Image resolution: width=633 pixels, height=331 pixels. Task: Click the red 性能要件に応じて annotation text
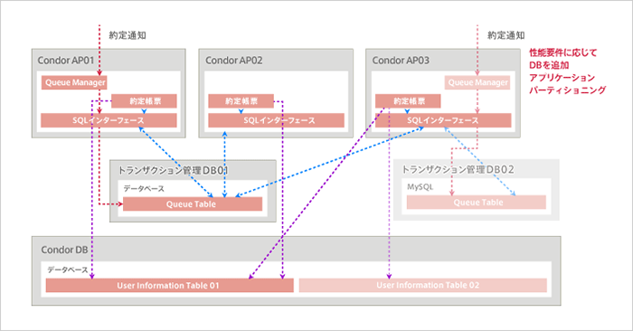coord(562,52)
